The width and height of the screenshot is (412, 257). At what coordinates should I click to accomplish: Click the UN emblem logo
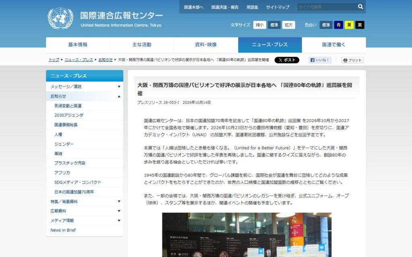click(60, 18)
